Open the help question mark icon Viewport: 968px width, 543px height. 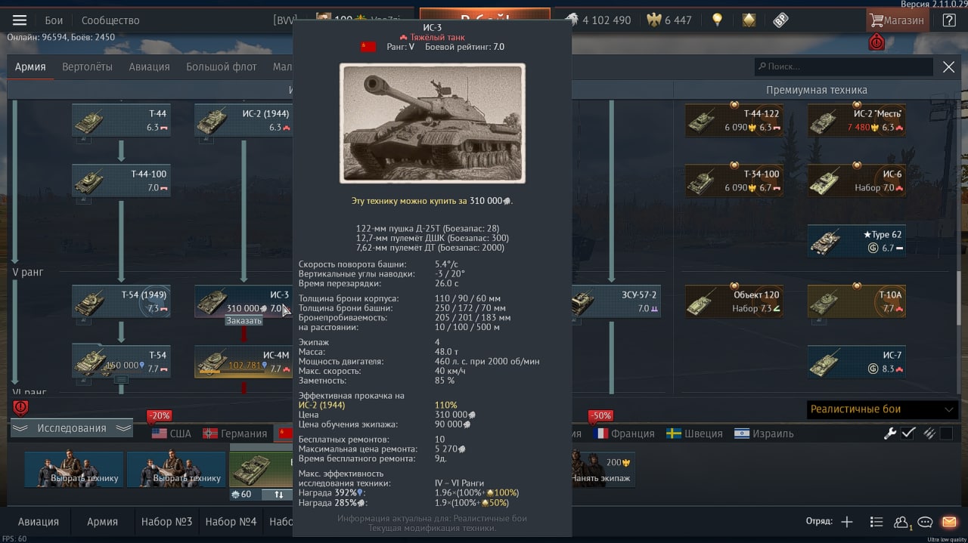948,20
